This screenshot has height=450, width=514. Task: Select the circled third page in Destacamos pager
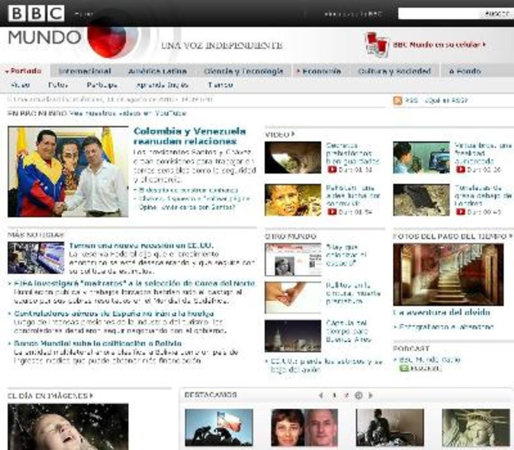click(x=359, y=395)
